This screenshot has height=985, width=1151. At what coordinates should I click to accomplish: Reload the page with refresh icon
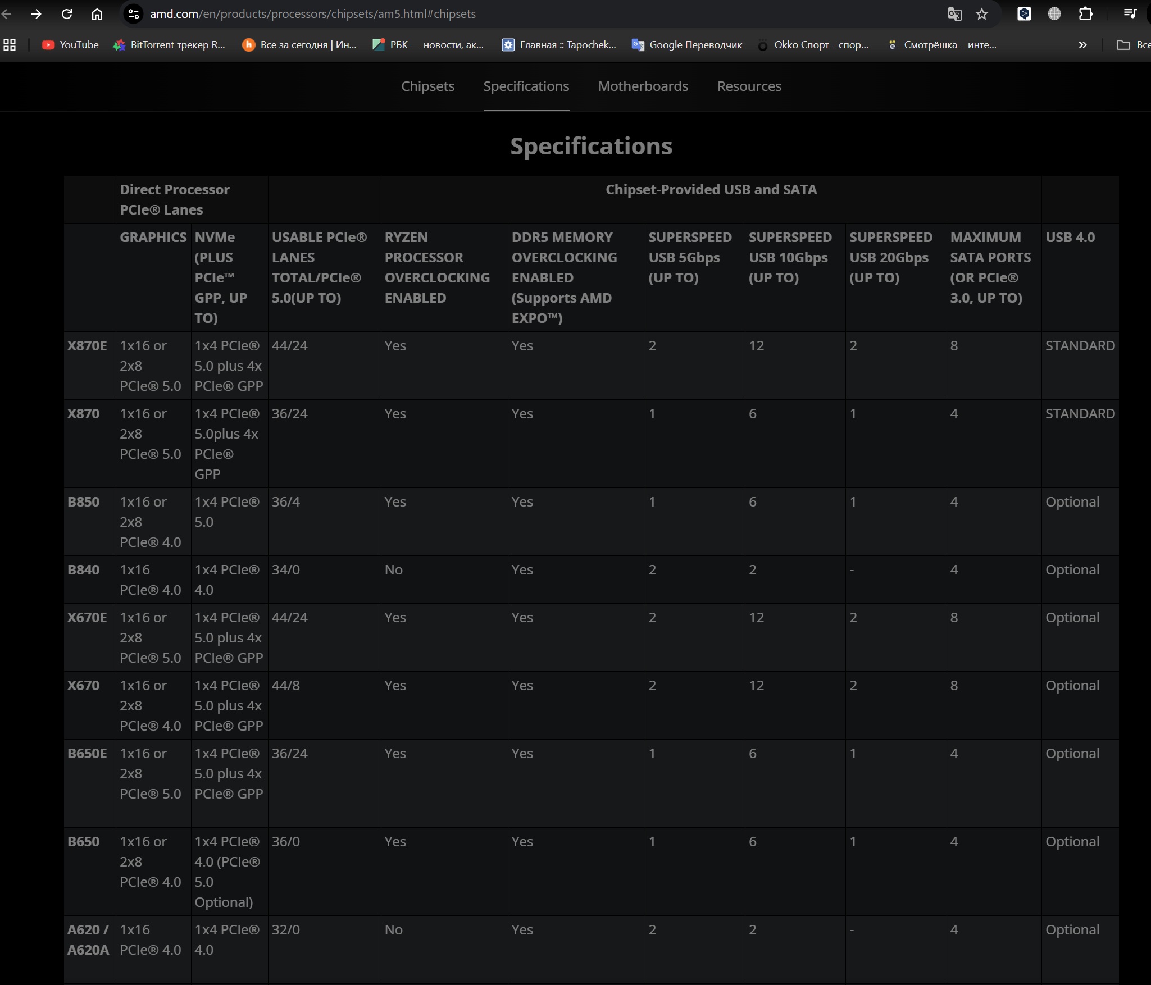(67, 14)
